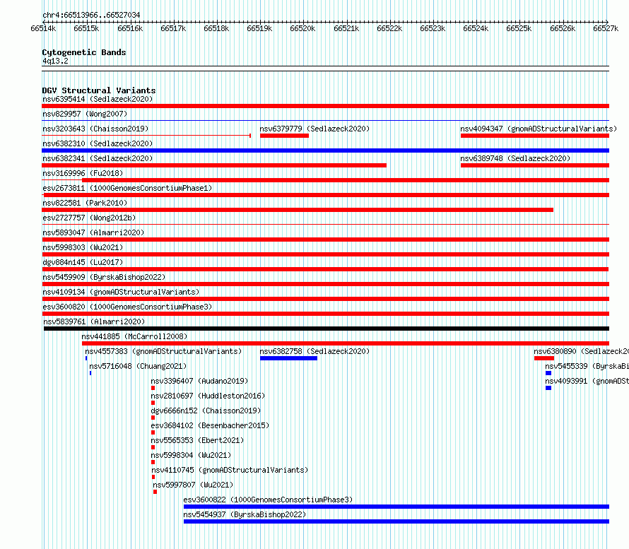629x549 pixels.
Task: Click the blue nsv6382758 variant bar
Action: point(288,358)
